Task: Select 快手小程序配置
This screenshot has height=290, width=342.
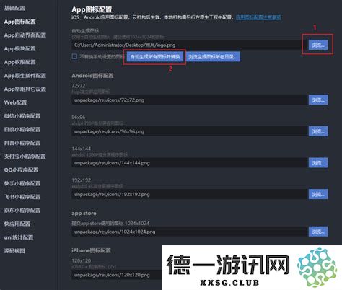Action: (x=22, y=183)
